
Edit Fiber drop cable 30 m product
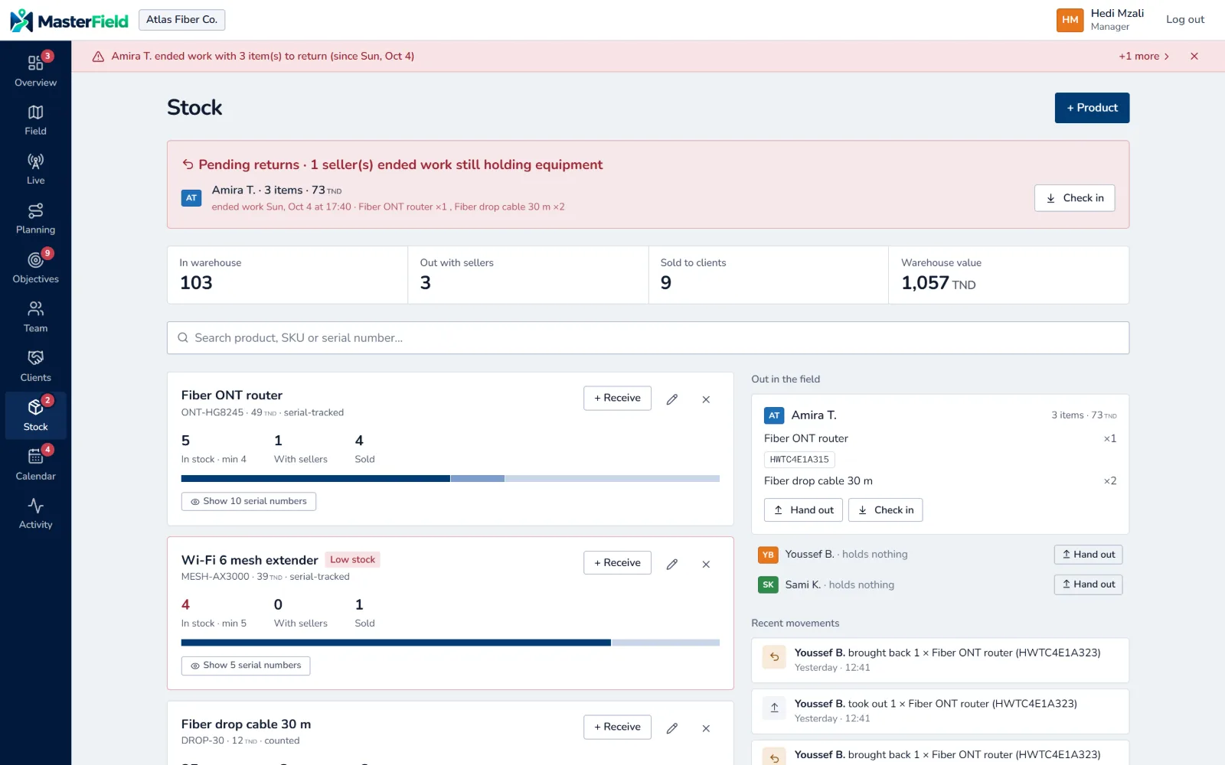(671, 728)
